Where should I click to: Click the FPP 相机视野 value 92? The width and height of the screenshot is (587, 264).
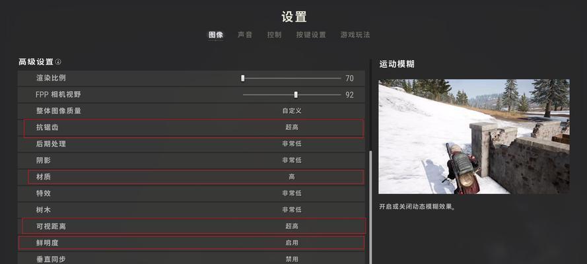pos(349,94)
